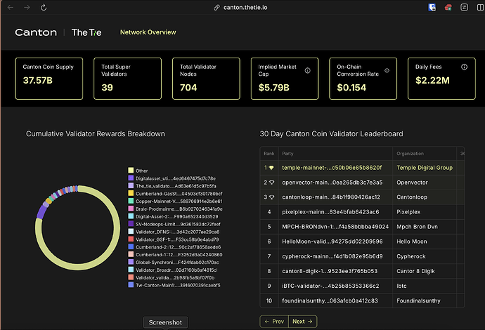485x330 pixels.
Task: Select the Network Overview tab
Action: (x=148, y=32)
